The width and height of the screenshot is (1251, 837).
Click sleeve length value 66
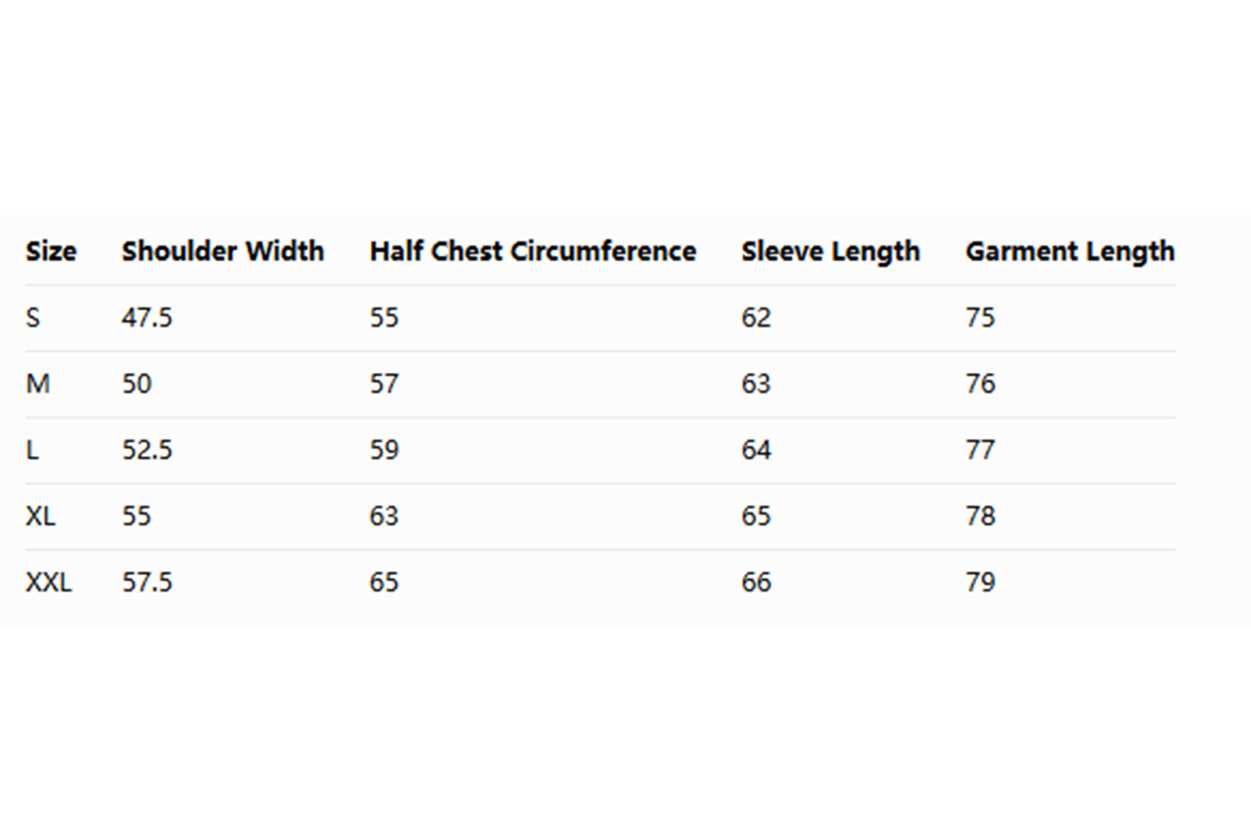tap(756, 582)
